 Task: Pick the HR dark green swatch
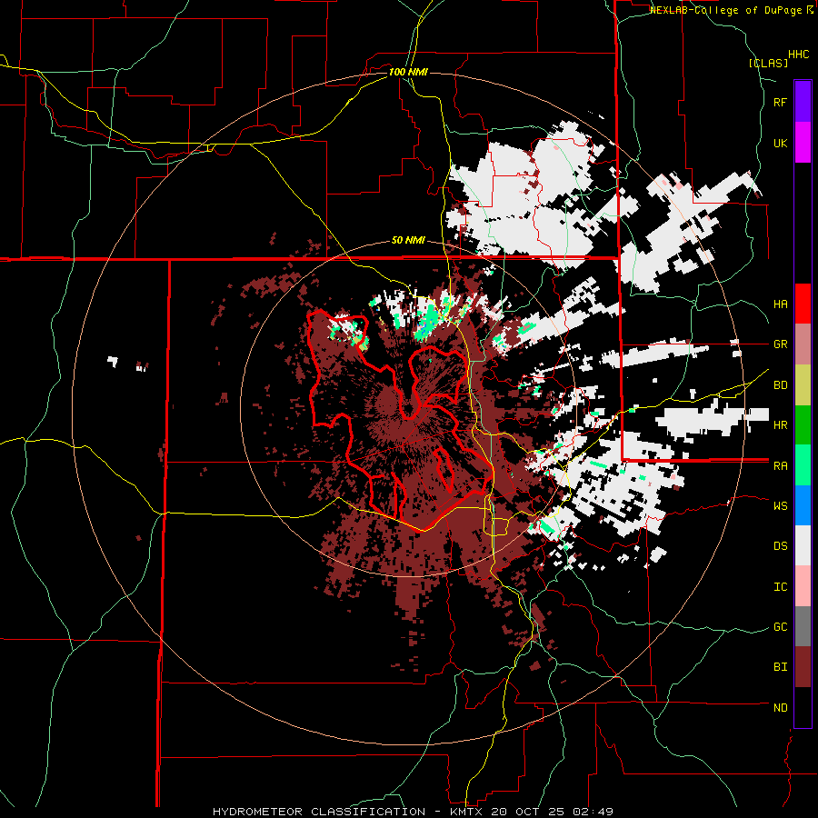[x=803, y=425]
